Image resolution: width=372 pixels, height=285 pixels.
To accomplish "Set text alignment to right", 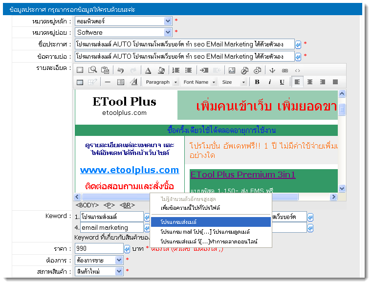I will pos(323,82).
